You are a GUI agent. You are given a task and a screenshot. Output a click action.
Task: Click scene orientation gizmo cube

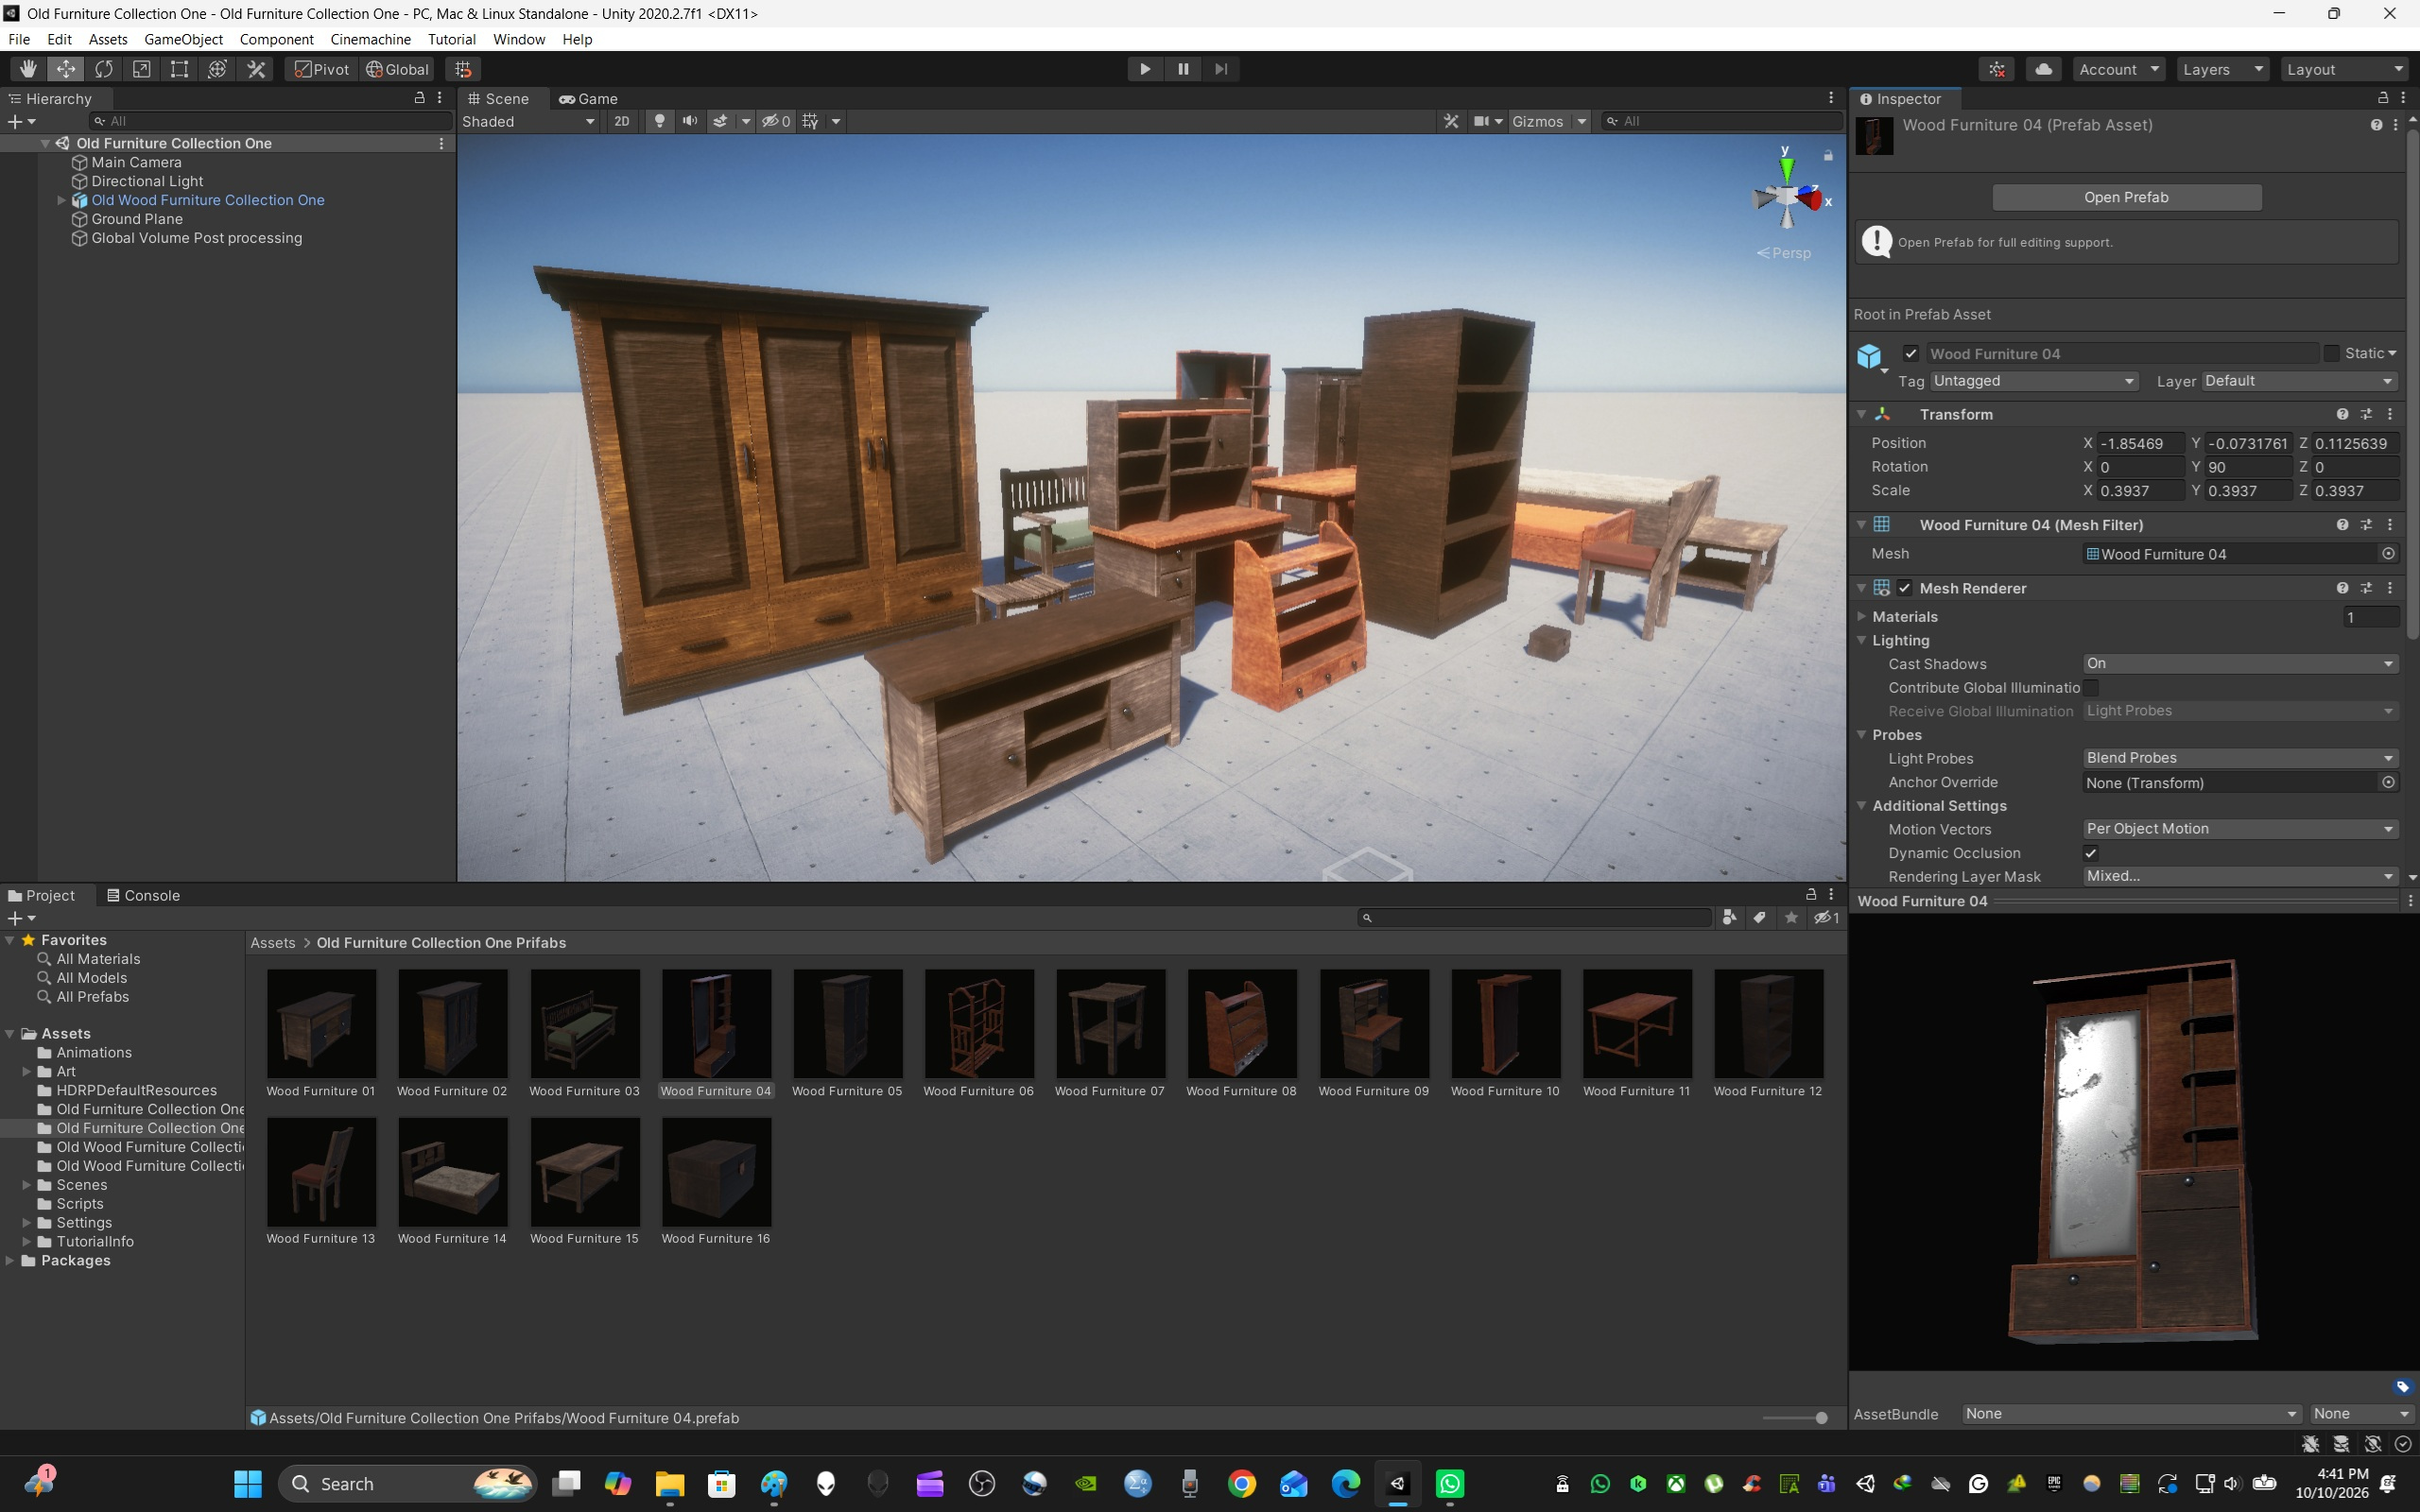point(1788,197)
